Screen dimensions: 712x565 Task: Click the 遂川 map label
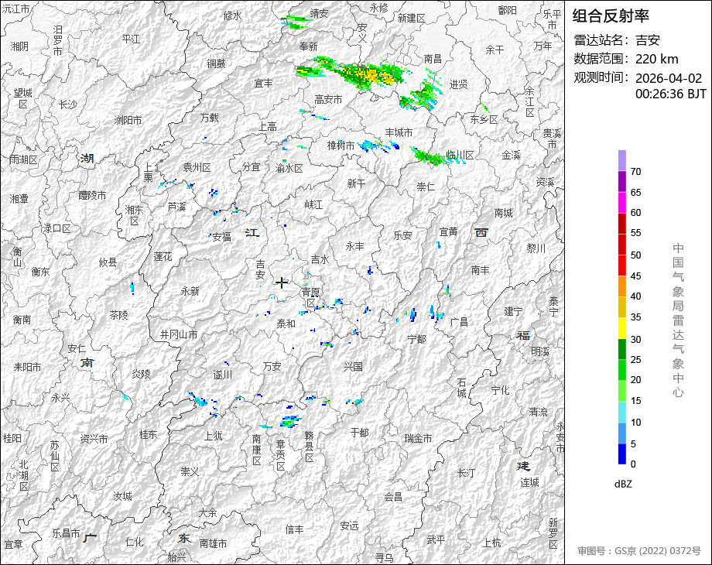point(223,375)
